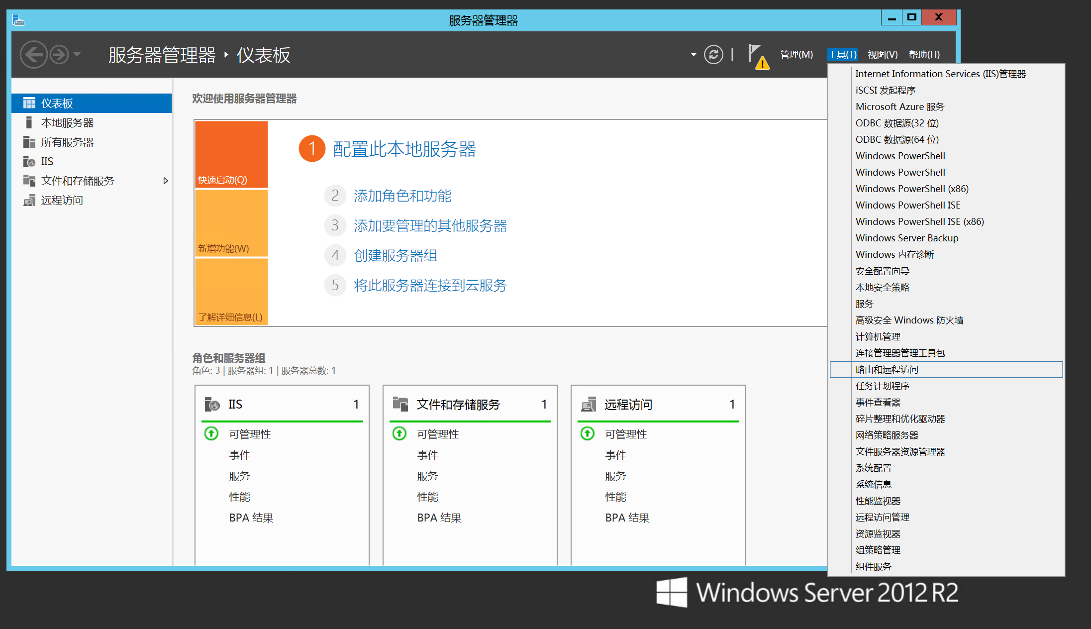The image size is (1091, 629).
Task: Click the orange 快速启动(Q) tile
Action: (x=231, y=154)
